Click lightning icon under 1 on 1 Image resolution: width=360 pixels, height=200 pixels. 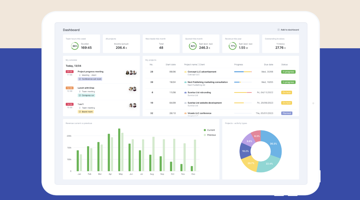click(x=80, y=108)
